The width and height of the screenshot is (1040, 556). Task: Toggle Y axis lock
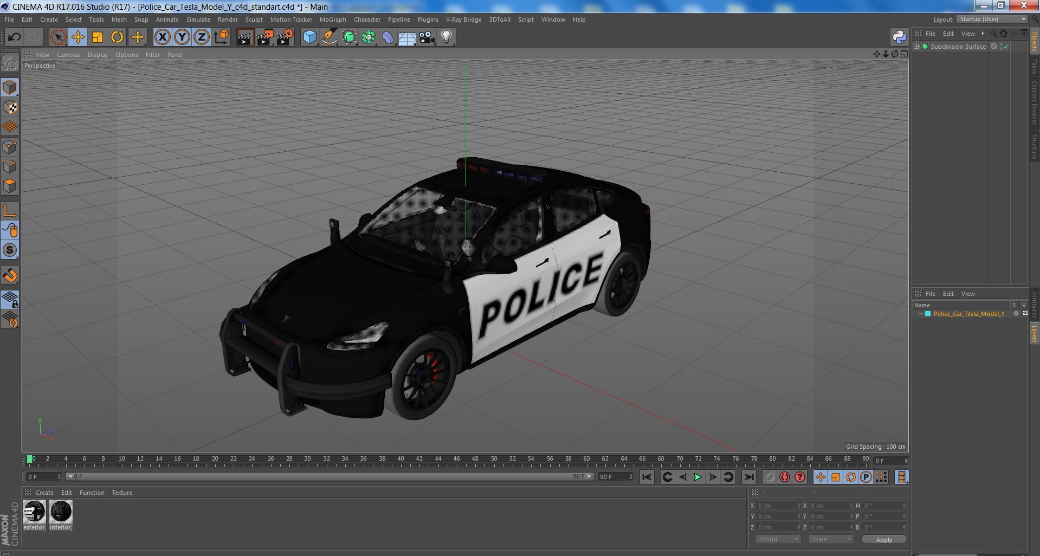tap(182, 37)
